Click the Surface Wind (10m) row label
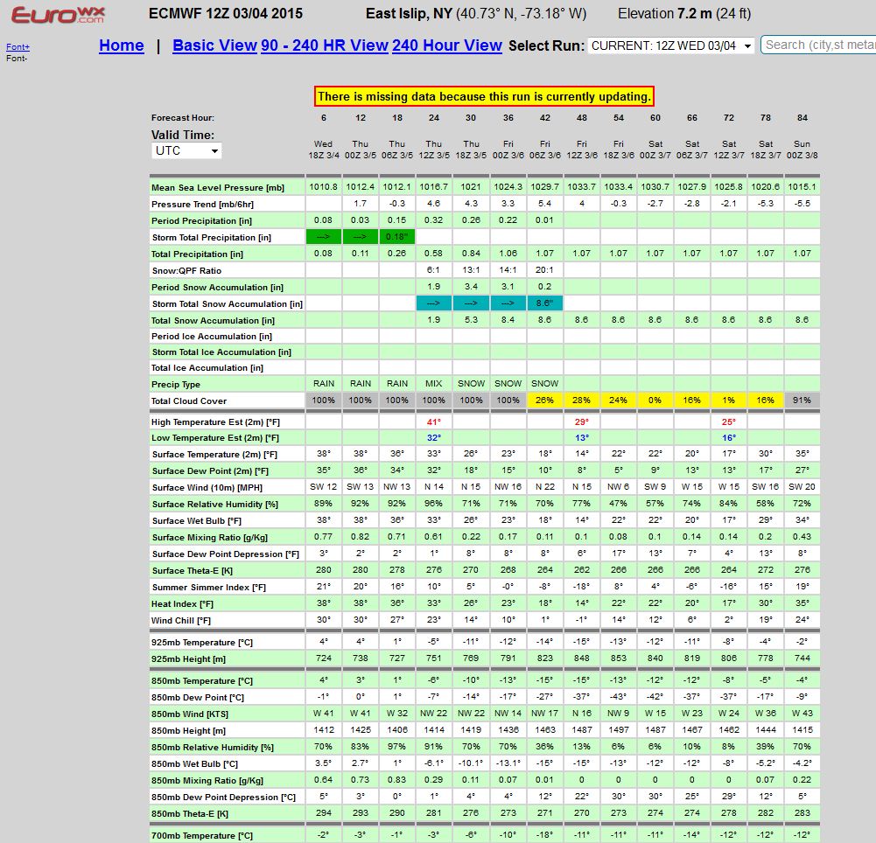Viewport: 876px width, 843px height. pos(207,488)
